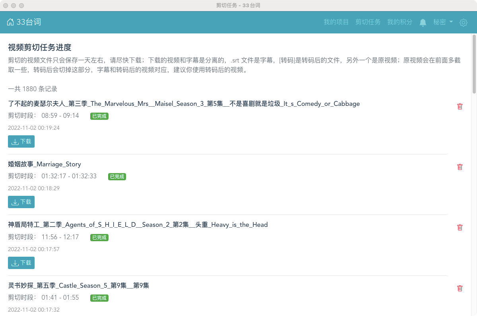The height and width of the screenshot is (316, 477).
Task: Click timestamp 2022-11-02 00:17:57
Action: click(x=34, y=250)
